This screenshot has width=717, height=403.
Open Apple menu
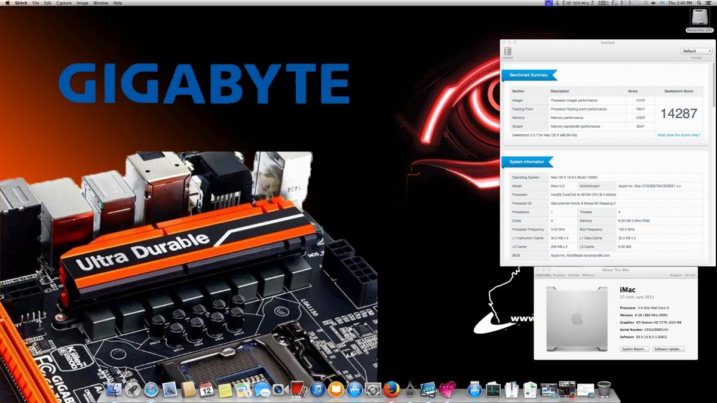(8, 3)
